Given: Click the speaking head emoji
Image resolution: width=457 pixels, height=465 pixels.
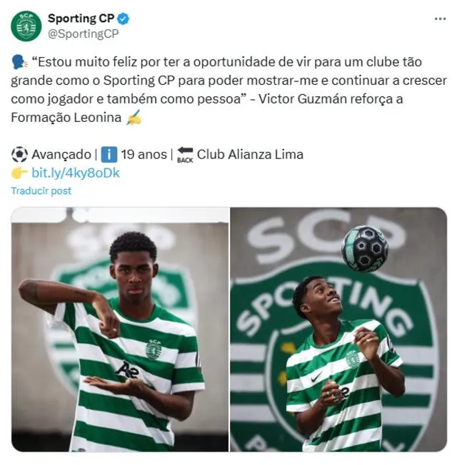Looking at the screenshot, I should [x=19, y=63].
